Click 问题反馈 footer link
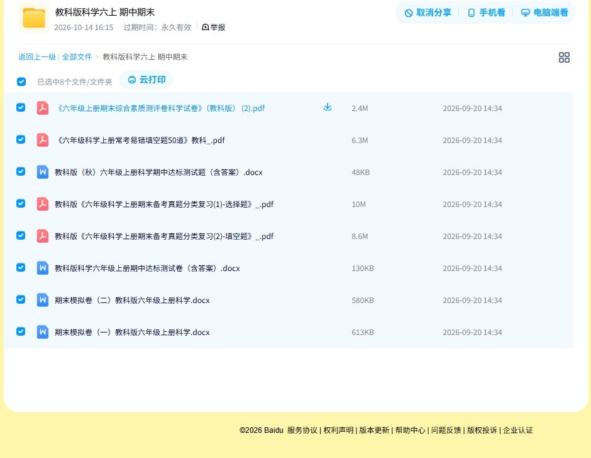591x458 pixels. (x=446, y=430)
